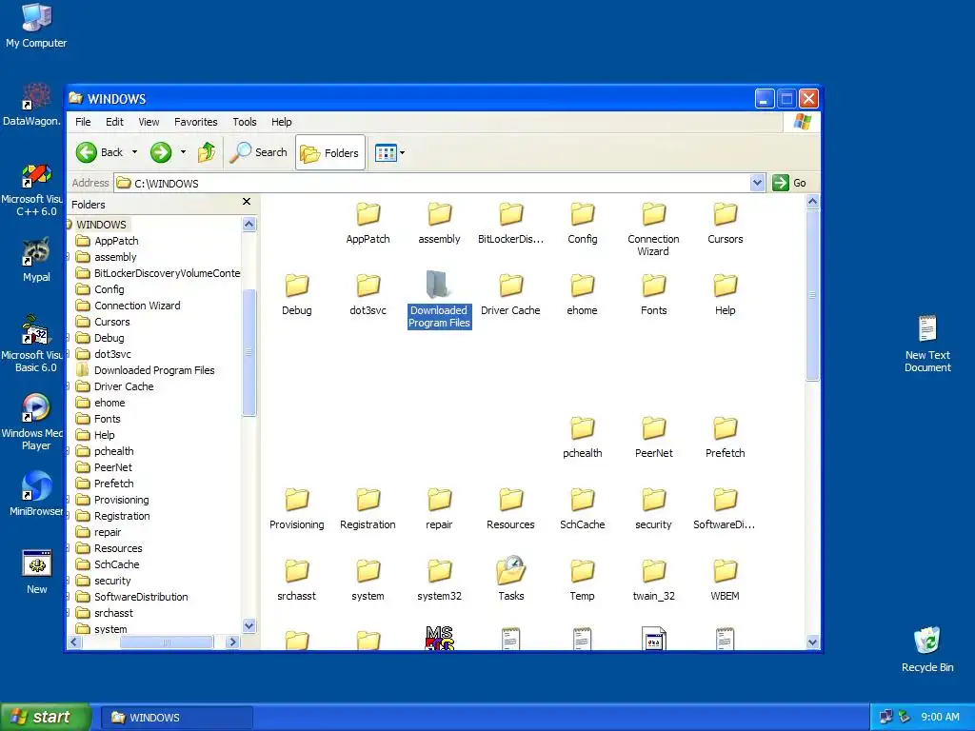This screenshot has height=731, width=975.
Task: Click the folder tree horizontal scrollbar thumb
Action: (166, 642)
